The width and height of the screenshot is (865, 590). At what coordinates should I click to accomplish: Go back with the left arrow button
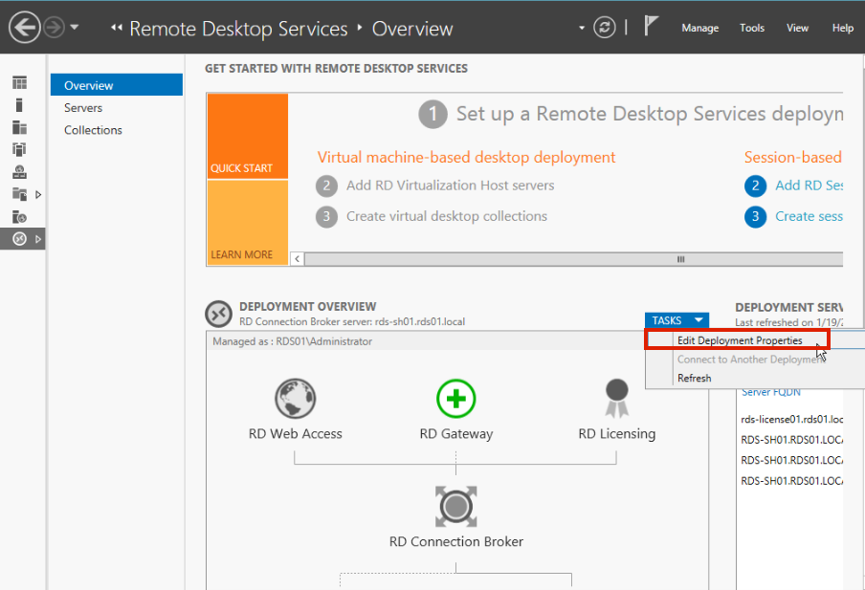[24, 28]
